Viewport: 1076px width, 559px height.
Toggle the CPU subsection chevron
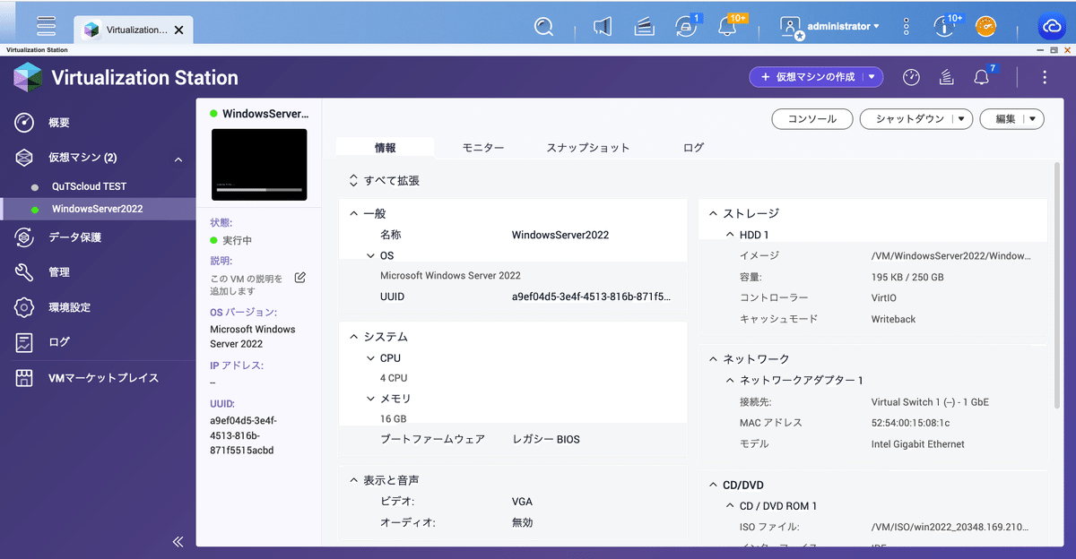(x=371, y=358)
